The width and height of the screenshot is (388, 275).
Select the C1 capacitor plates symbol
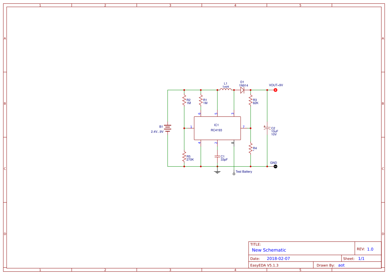pos(217,157)
